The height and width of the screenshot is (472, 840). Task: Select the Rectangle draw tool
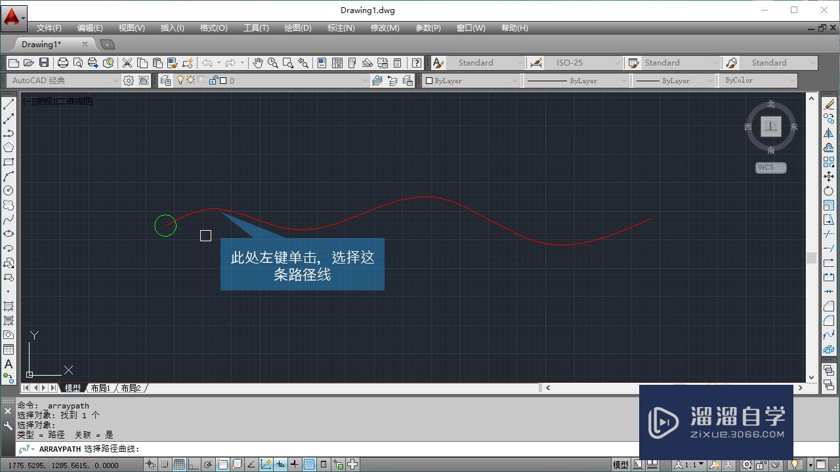click(x=9, y=162)
